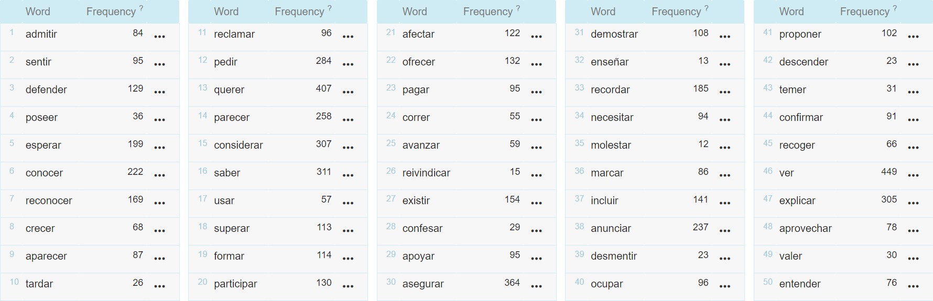This screenshot has height=301, width=933.
Task: Expand the options for the 'tardar' row
Action: point(160,286)
